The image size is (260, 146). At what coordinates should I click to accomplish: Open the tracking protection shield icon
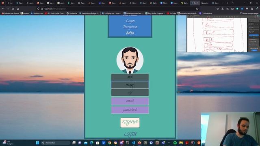pyautogui.click(x=38, y=9)
